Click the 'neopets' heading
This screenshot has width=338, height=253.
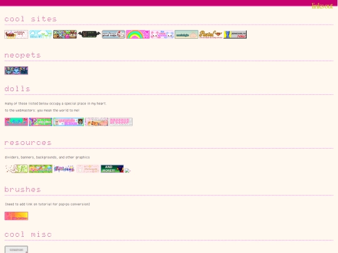(23, 56)
